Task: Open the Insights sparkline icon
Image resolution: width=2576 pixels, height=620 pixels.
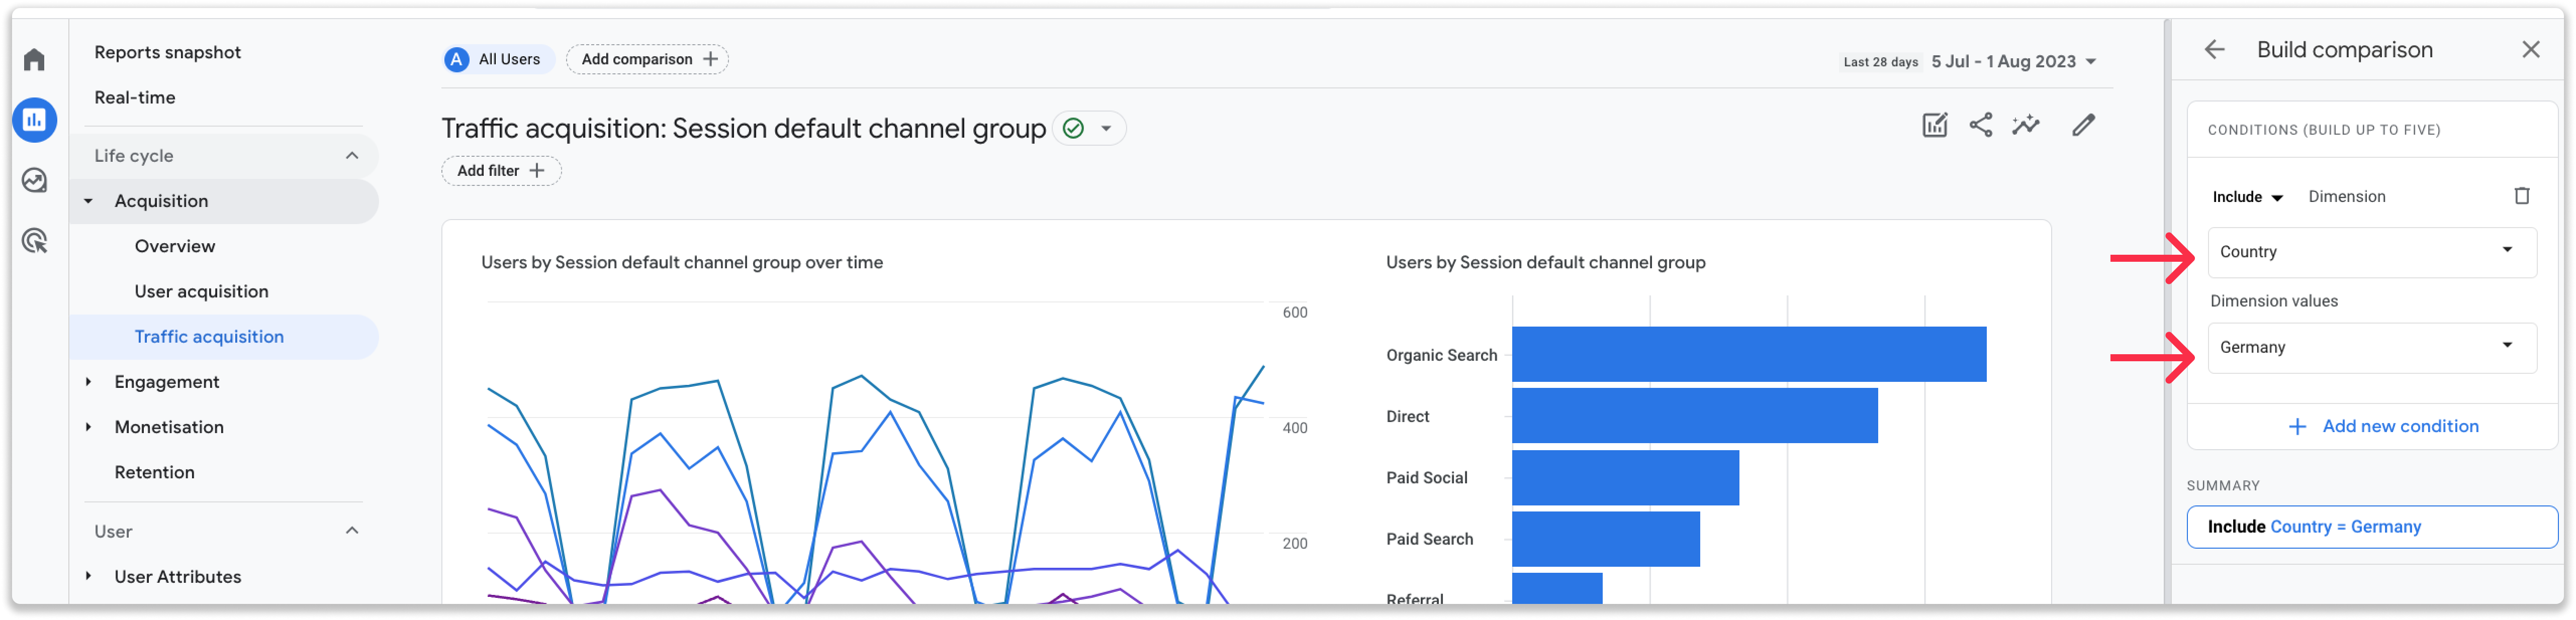Action: click(x=2025, y=125)
